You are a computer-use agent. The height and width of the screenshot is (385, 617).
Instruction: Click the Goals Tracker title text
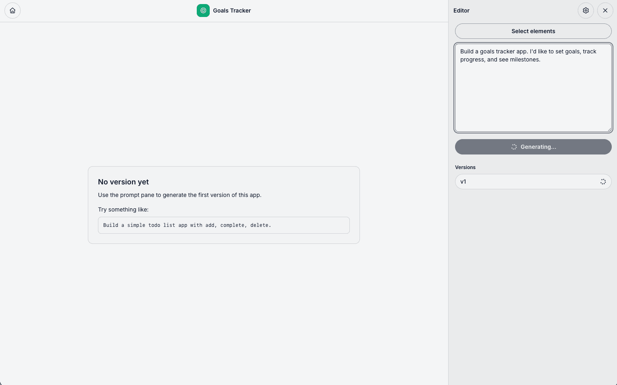coord(232,11)
